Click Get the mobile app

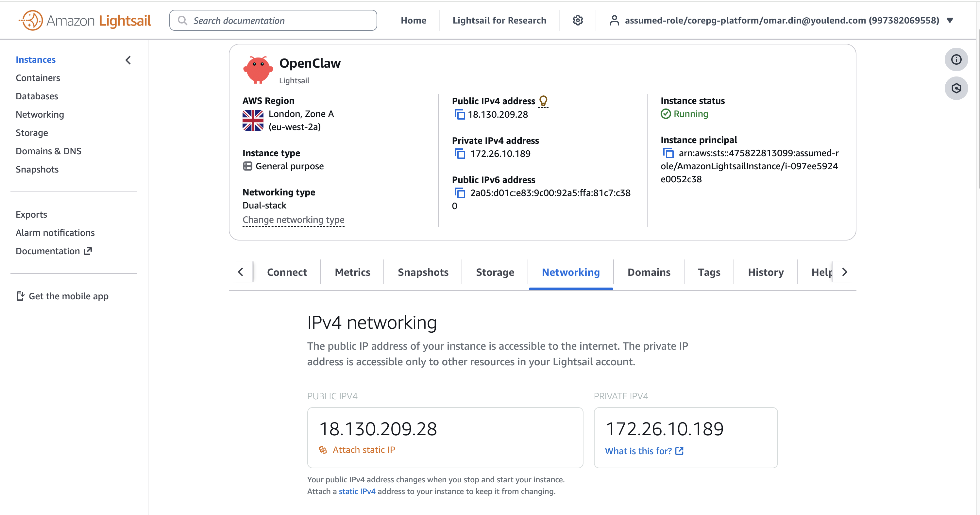(x=68, y=296)
